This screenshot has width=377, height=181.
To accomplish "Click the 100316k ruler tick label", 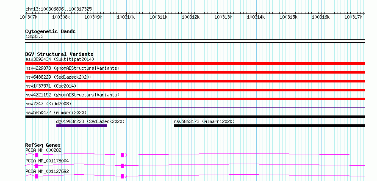I will (x=321, y=17).
